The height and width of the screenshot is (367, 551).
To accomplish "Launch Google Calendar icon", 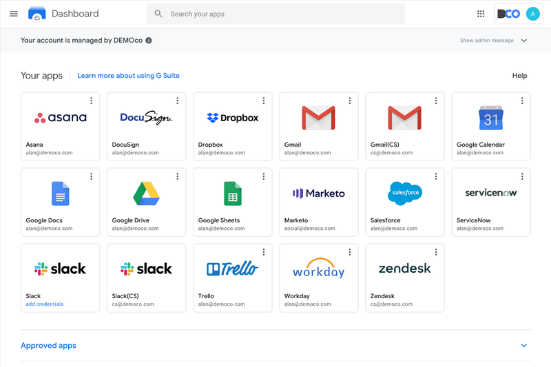I will click(x=491, y=118).
